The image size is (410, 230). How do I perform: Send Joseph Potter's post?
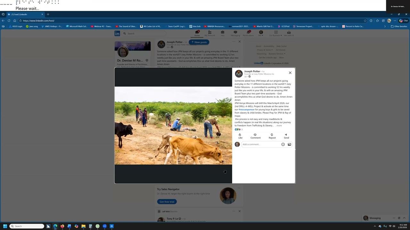286,136
